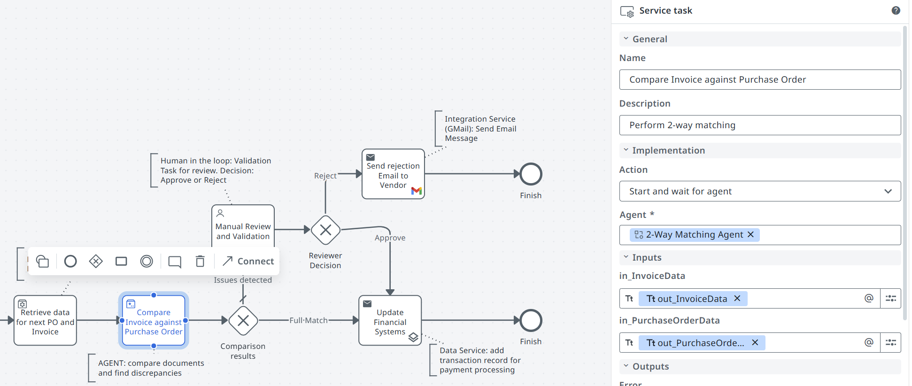Click the Gmail icon on rejection email task
Screen dimensions: 912x386
(x=416, y=191)
